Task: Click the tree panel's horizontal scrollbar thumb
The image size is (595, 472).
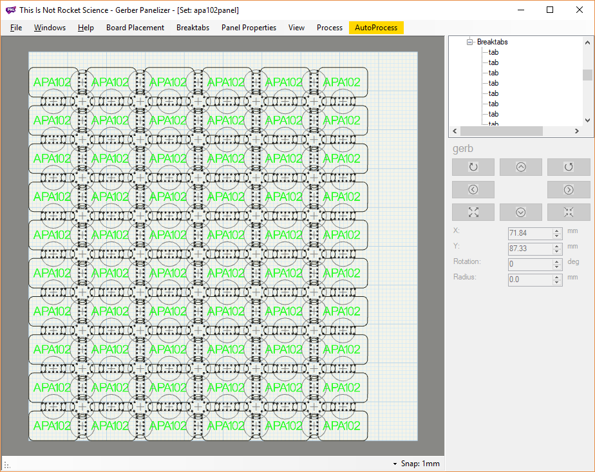Action: tap(501, 131)
